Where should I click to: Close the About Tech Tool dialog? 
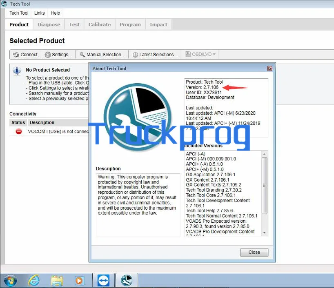pyautogui.click(x=254, y=252)
